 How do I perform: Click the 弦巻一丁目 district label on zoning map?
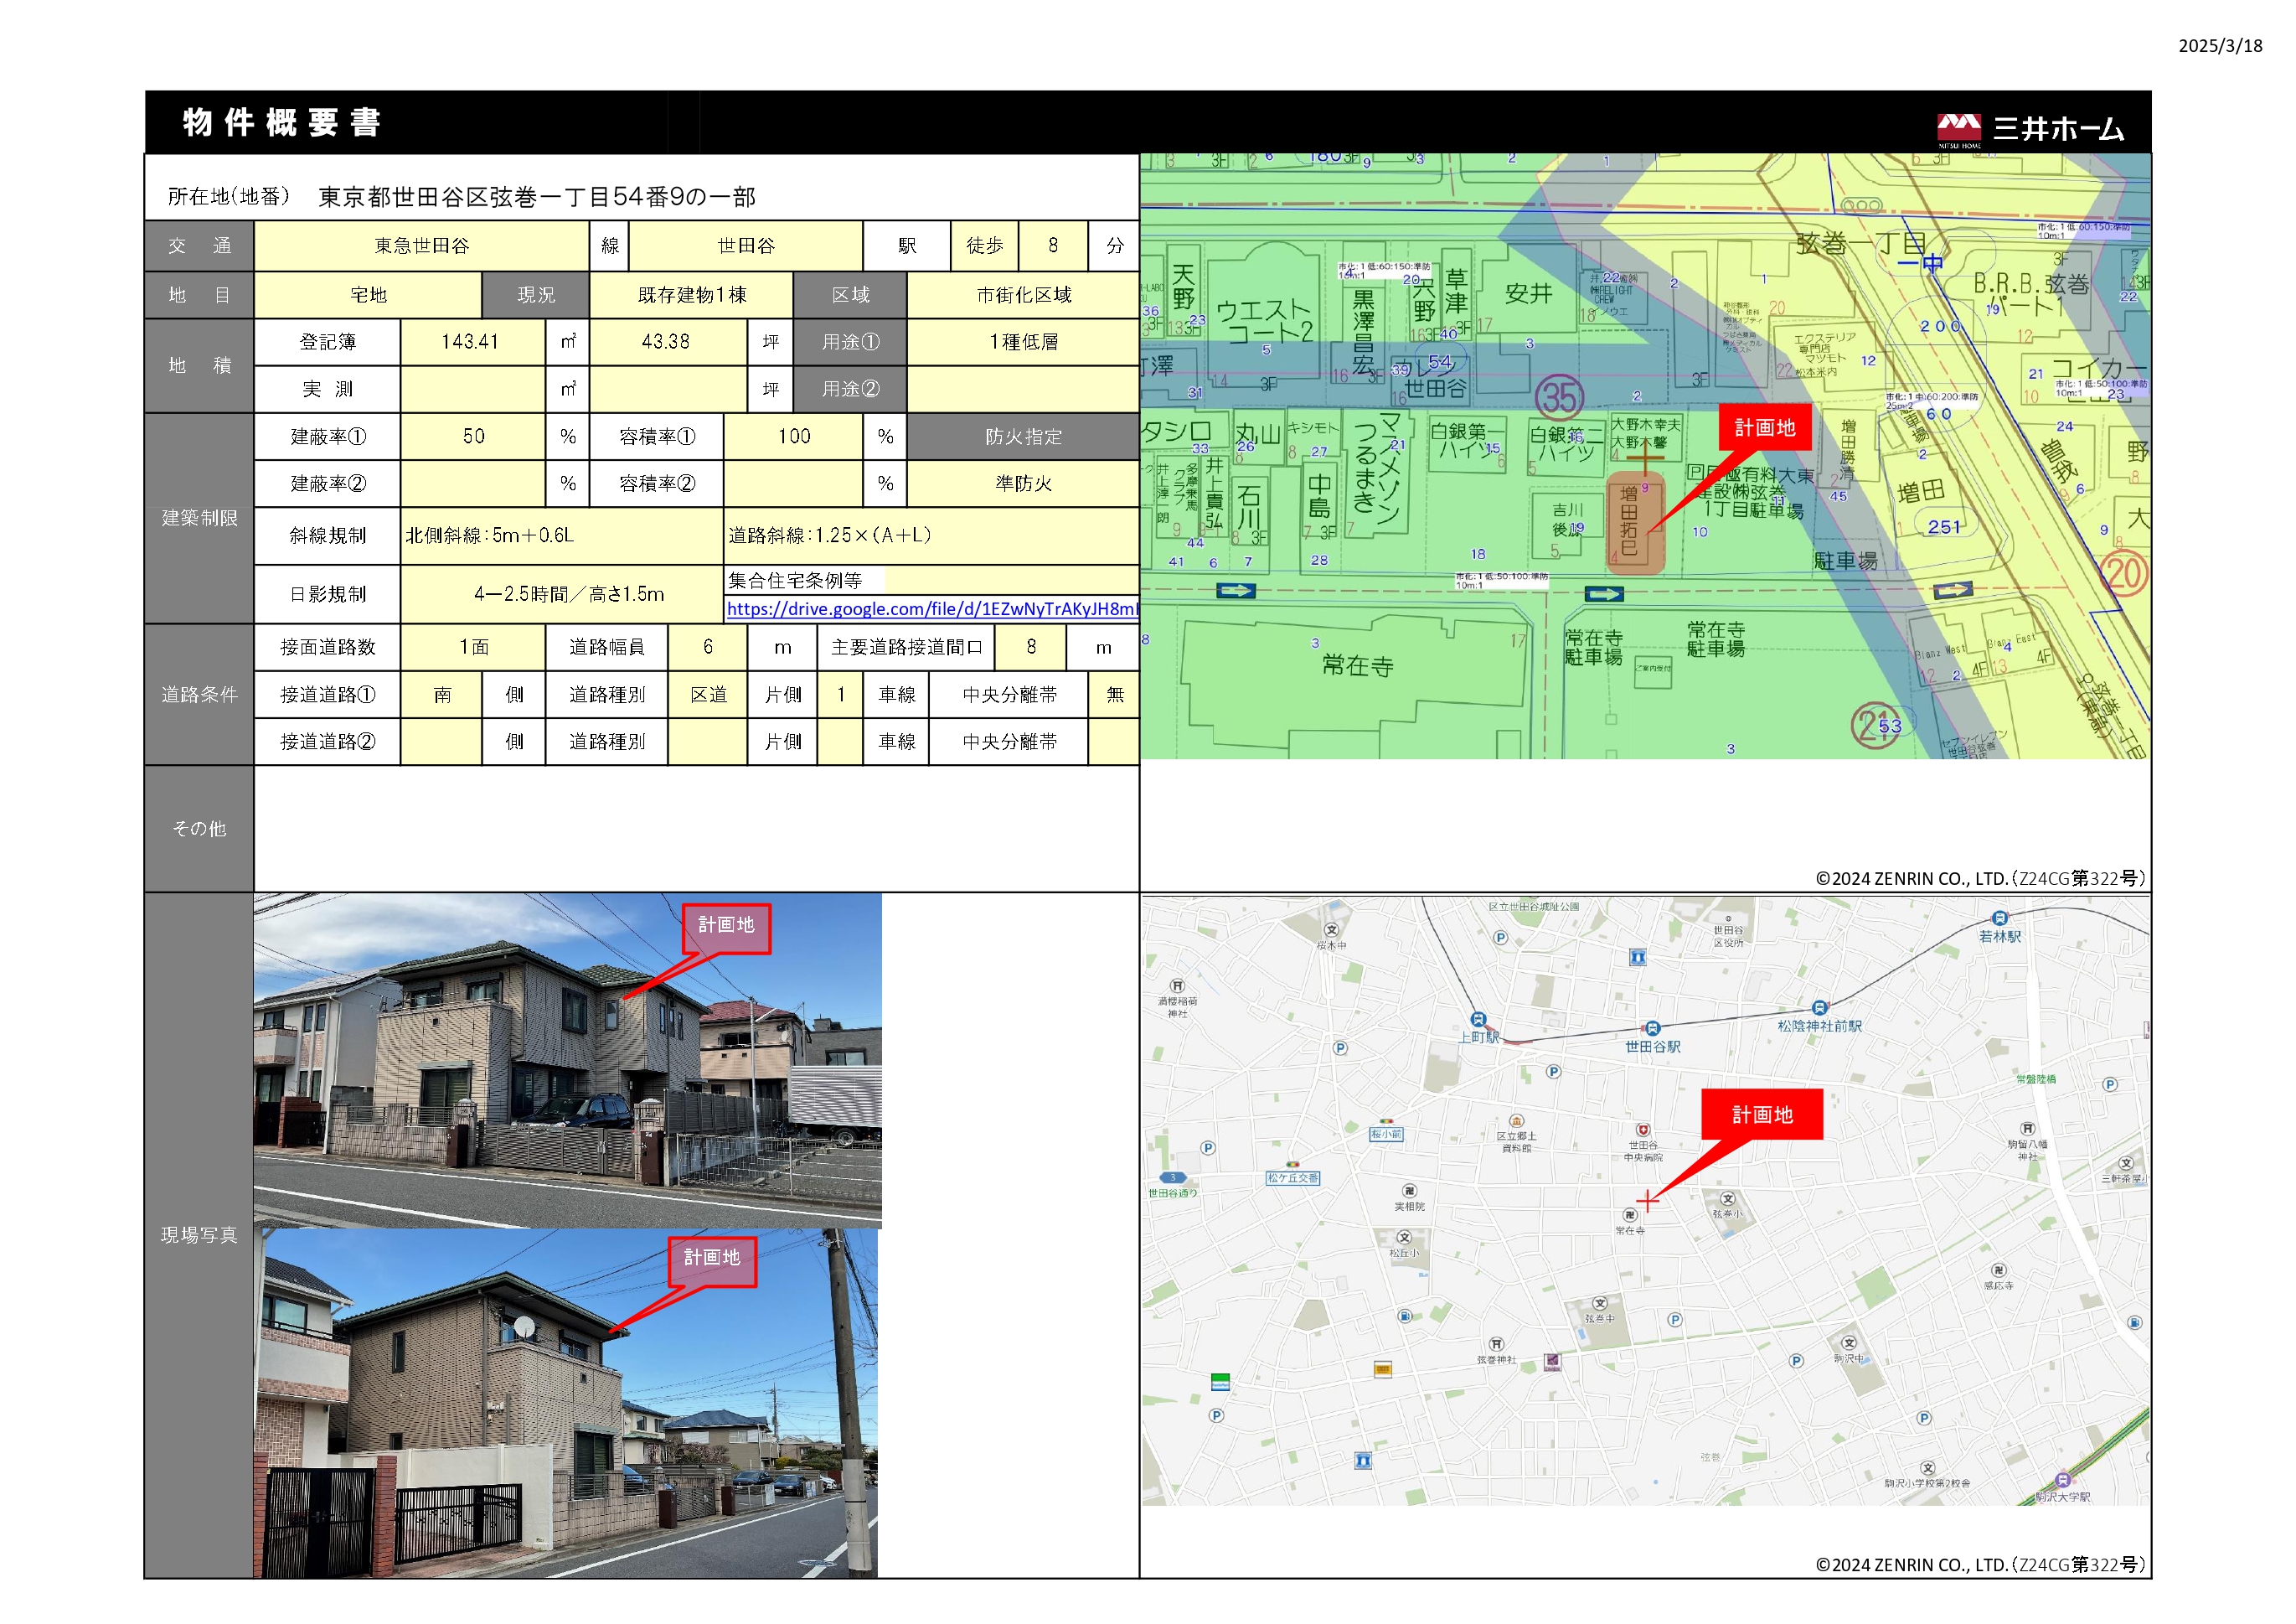tap(1860, 243)
